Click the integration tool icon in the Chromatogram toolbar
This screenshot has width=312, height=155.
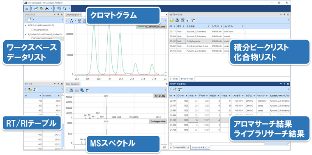(x=72, y=21)
